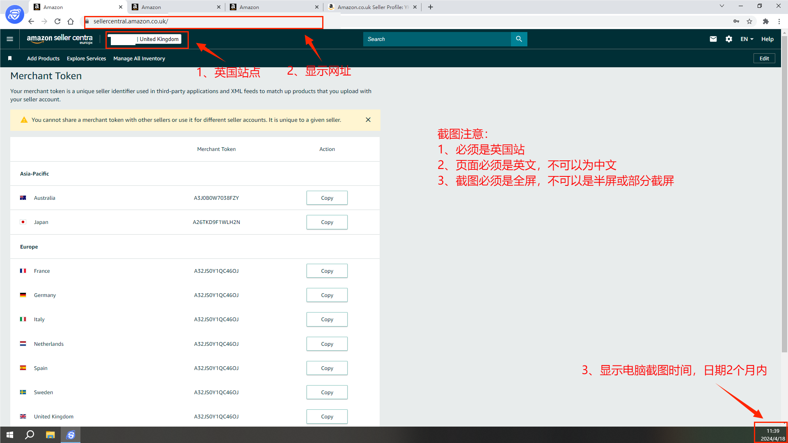Dismiss the merchant token warning banner
Screen dimensions: 788x443
click(x=368, y=120)
